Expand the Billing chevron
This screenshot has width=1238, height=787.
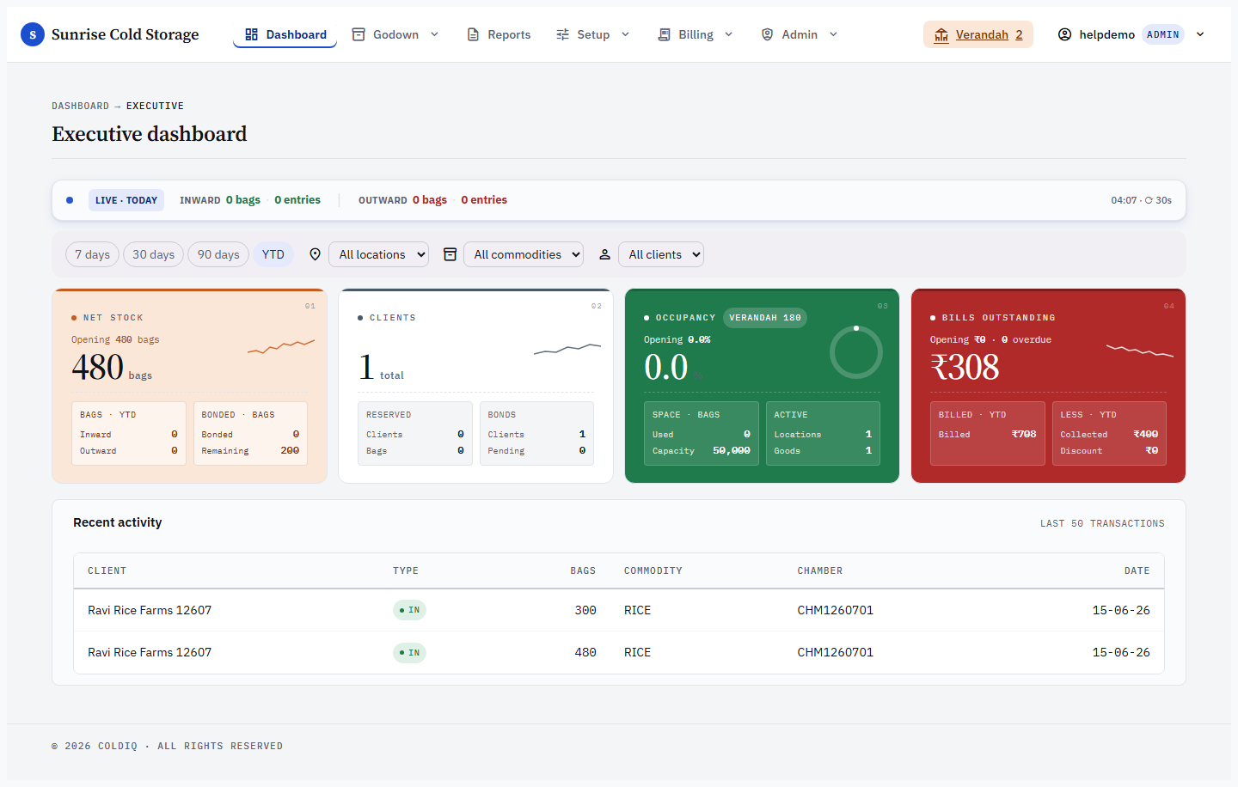coord(728,34)
